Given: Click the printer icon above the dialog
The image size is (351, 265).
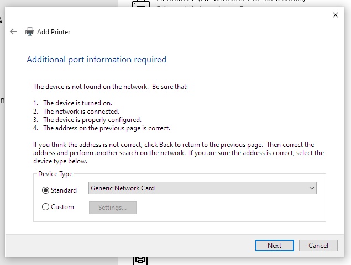Looking at the screenshot, I should pos(140,3).
